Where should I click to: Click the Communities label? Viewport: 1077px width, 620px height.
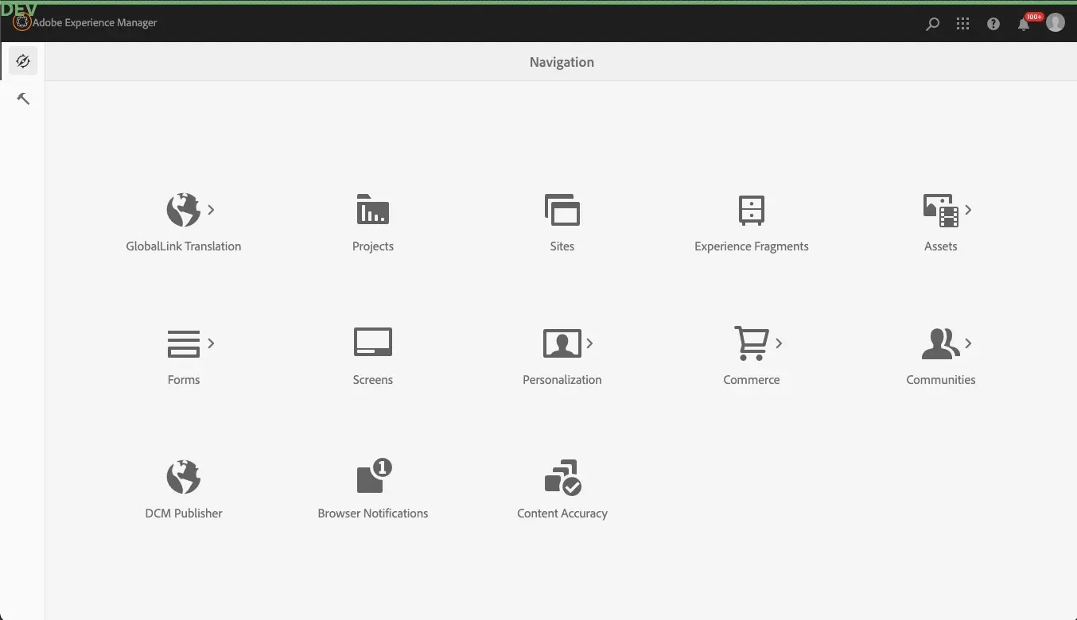coord(940,380)
